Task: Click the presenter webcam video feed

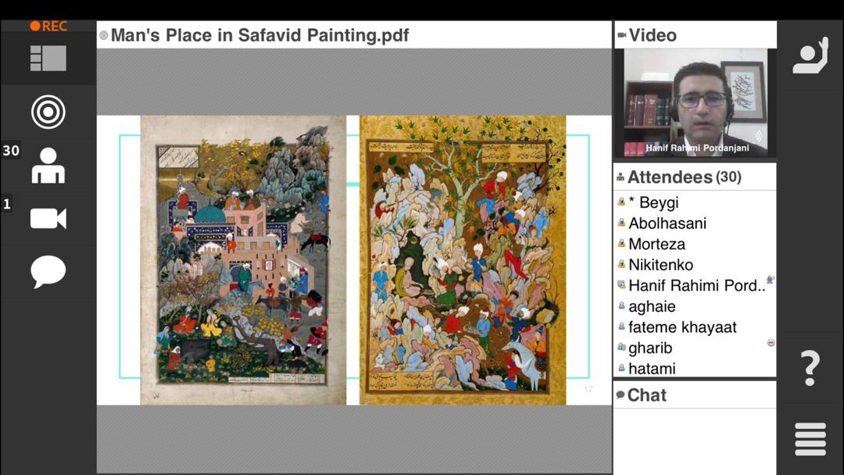Action: (x=696, y=103)
